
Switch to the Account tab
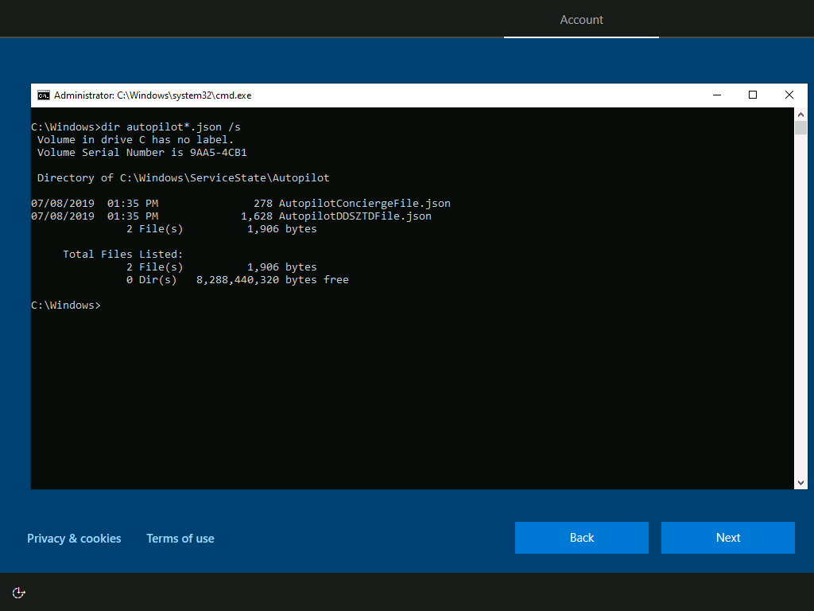pyautogui.click(x=581, y=20)
